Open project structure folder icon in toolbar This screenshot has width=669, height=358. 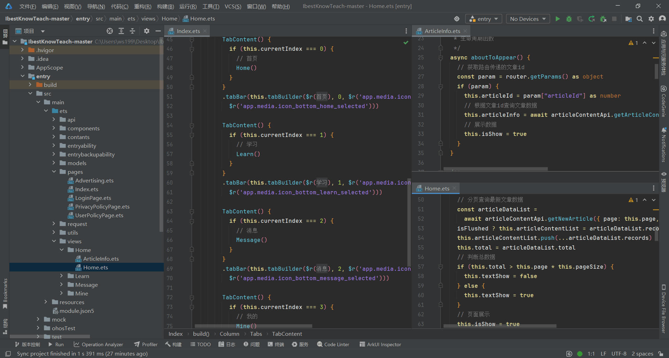point(628,19)
